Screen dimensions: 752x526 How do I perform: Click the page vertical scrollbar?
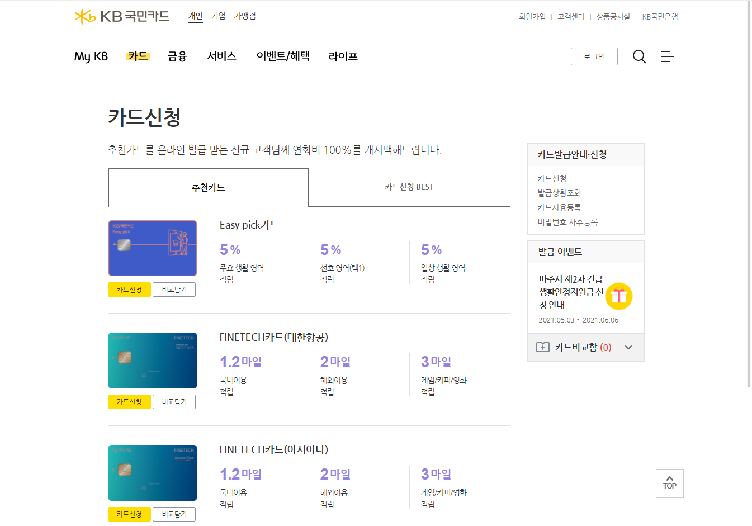[x=749, y=194]
